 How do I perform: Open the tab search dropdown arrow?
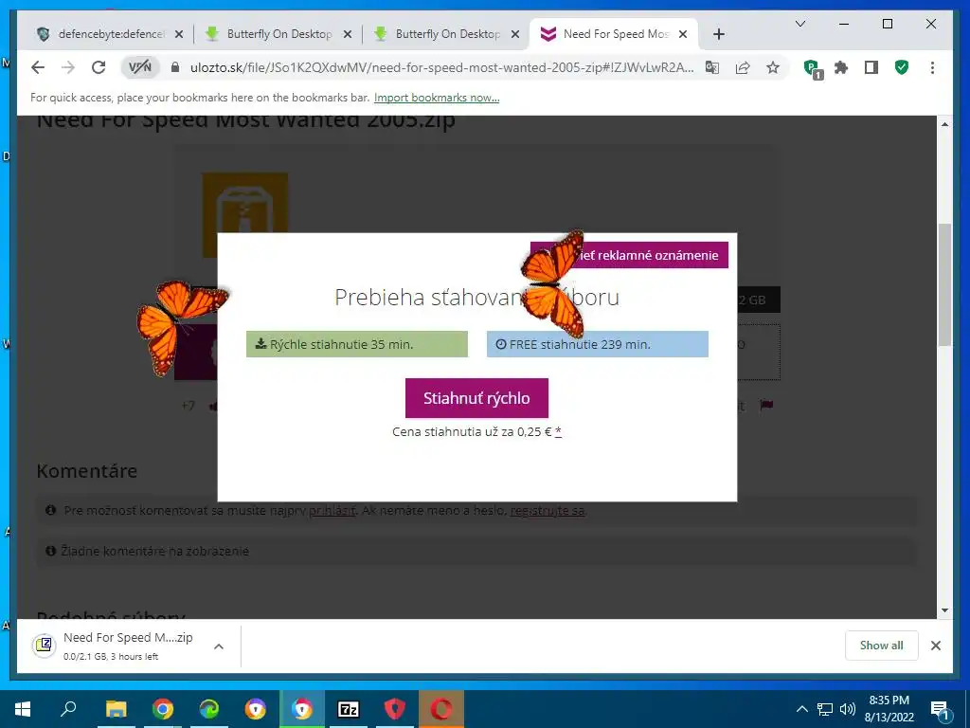(799, 24)
